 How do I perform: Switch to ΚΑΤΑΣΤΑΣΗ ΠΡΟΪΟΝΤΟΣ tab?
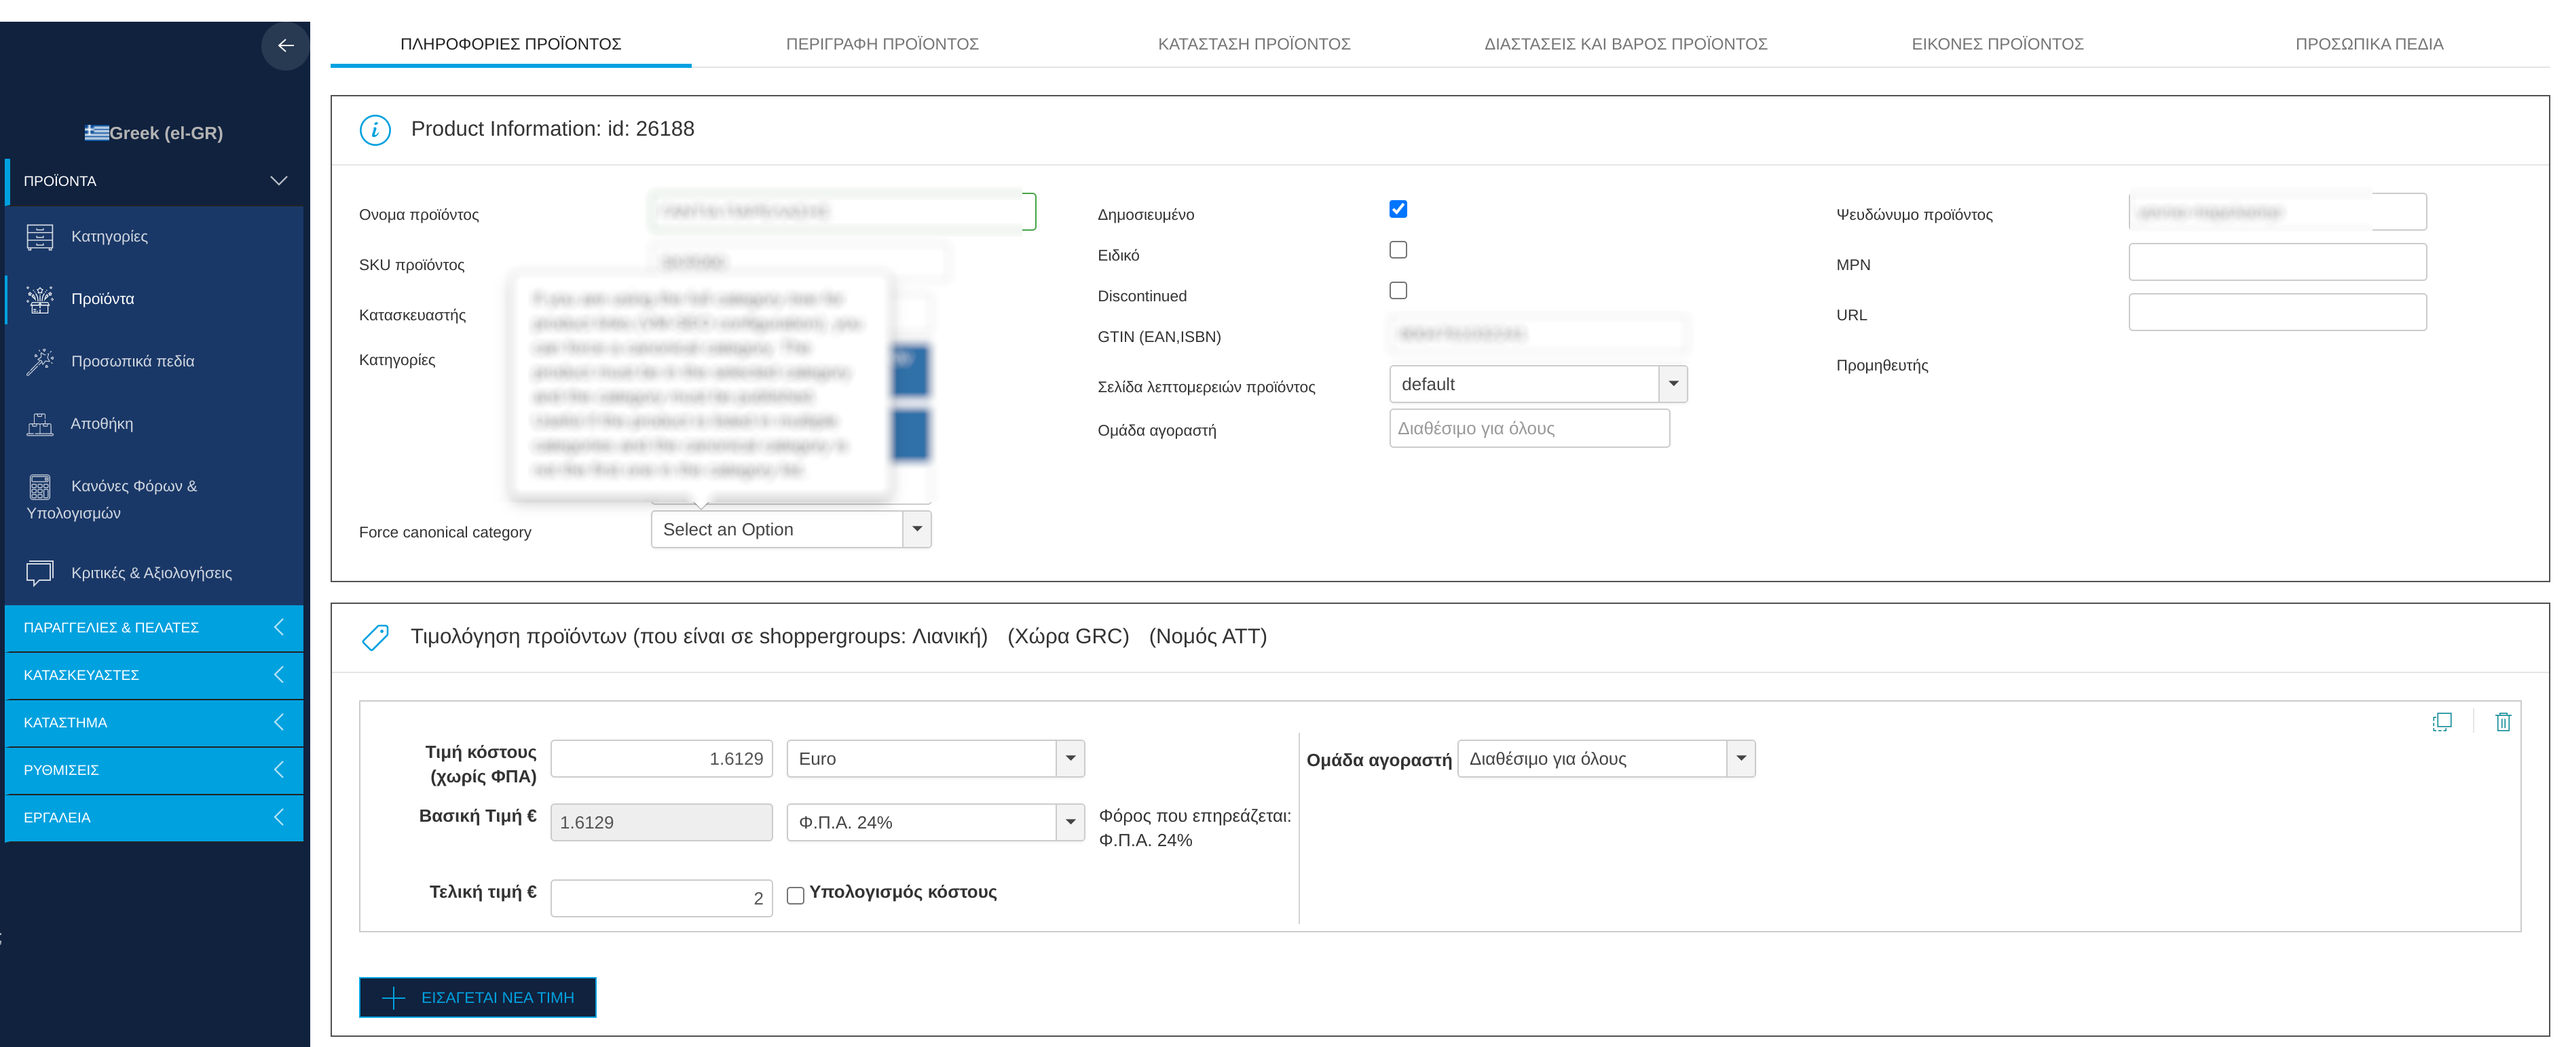1253,44
